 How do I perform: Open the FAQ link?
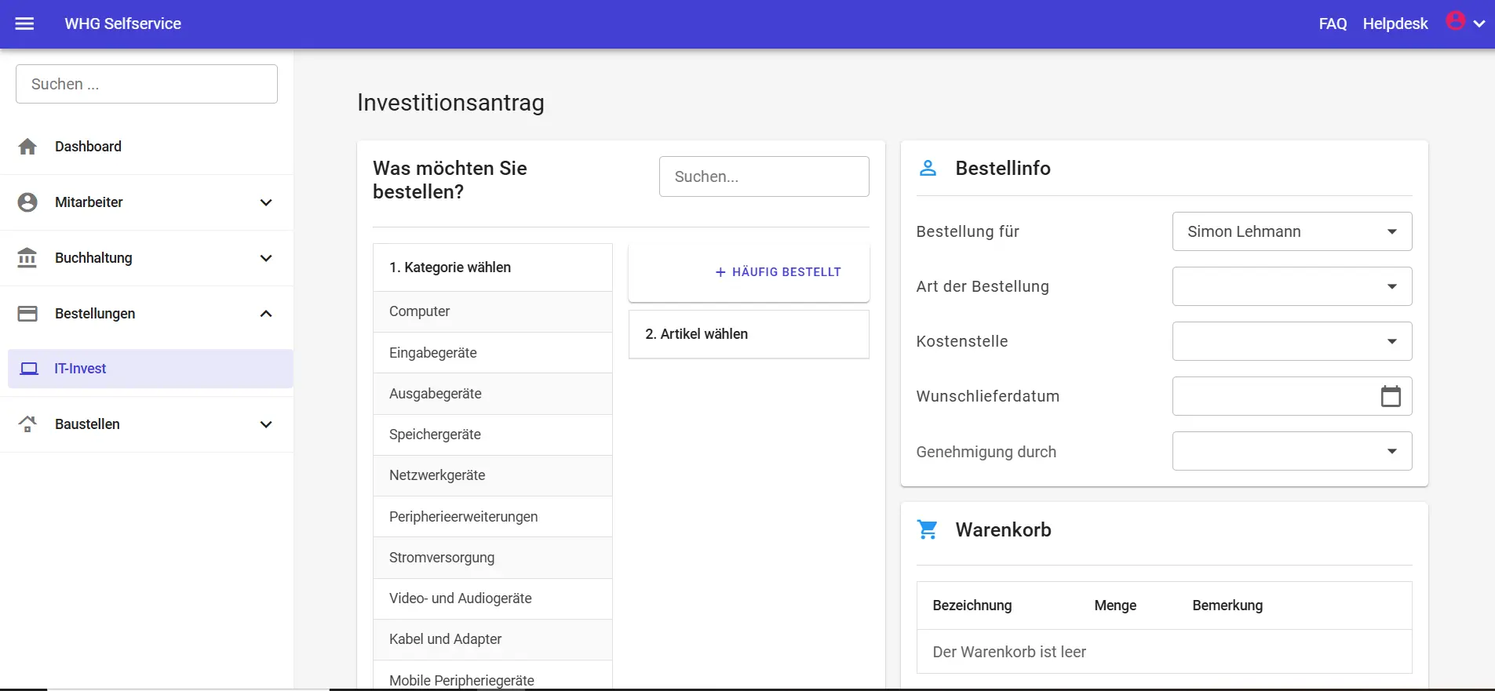(1333, 24)
